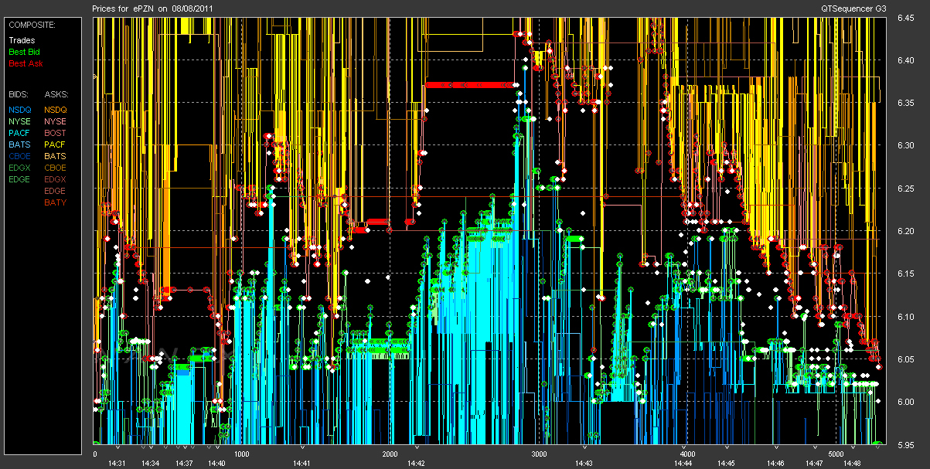The width and height of the screenshot is (930, 469).
Task: Pick EDGE under the BIDS column
Action: pyautogui.click(x=20, y=179)
